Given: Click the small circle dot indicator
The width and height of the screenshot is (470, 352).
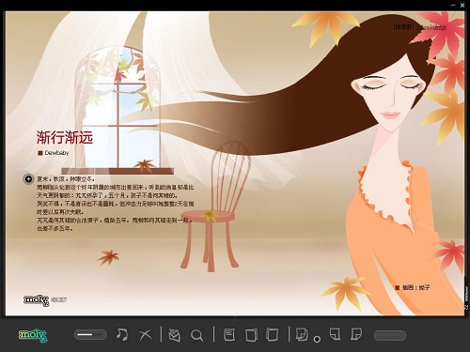Looking at the screenshot, I should [x=317, y=339].
